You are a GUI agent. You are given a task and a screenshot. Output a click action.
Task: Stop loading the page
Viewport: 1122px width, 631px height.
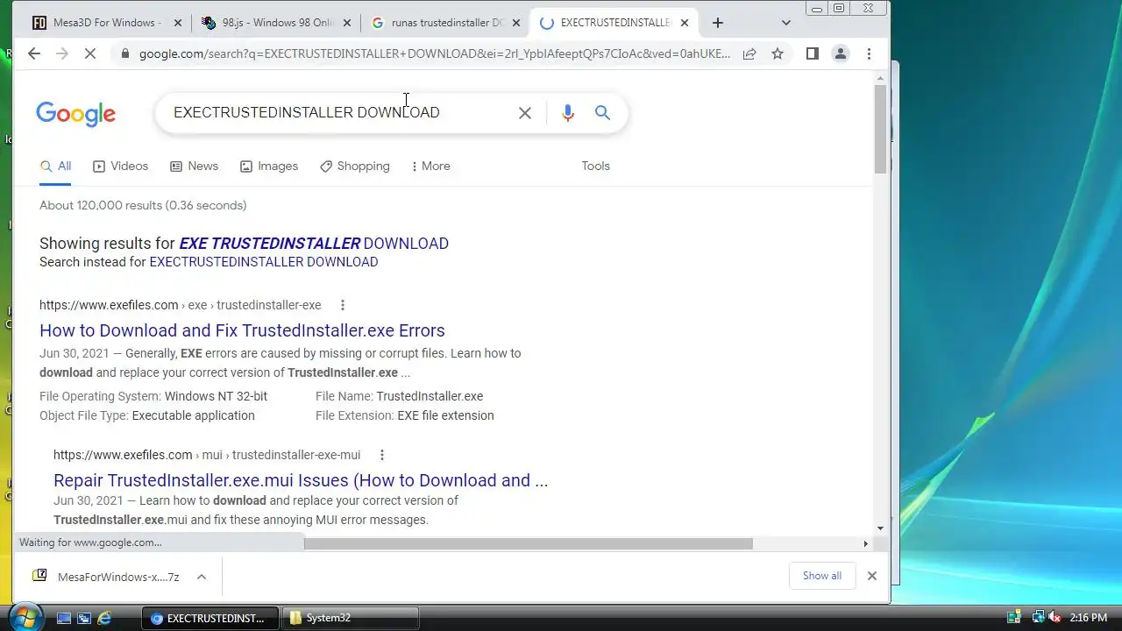[x=89, y=53]
